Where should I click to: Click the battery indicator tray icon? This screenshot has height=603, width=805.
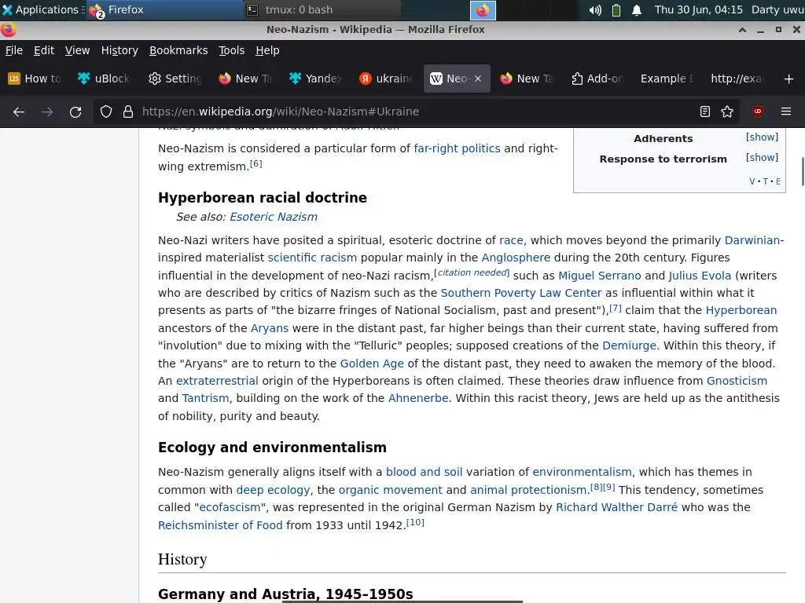pyautogui.click(x=616, y=9)
